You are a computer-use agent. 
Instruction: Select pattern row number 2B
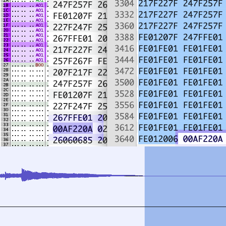[6, 85]
